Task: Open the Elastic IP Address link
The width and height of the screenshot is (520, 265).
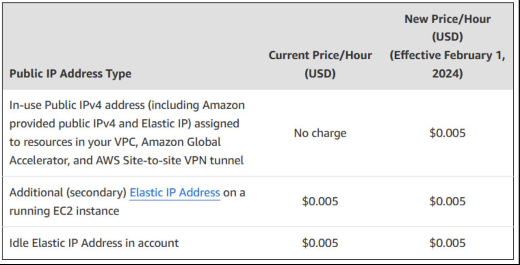Action: coord(175,193)
